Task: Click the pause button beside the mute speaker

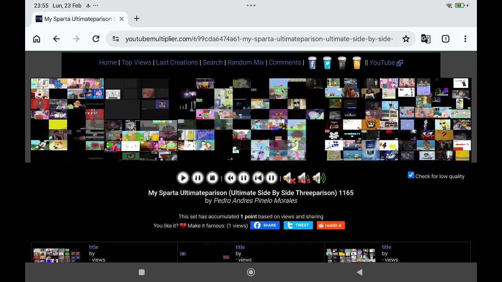Action: [x=271, y=178]
